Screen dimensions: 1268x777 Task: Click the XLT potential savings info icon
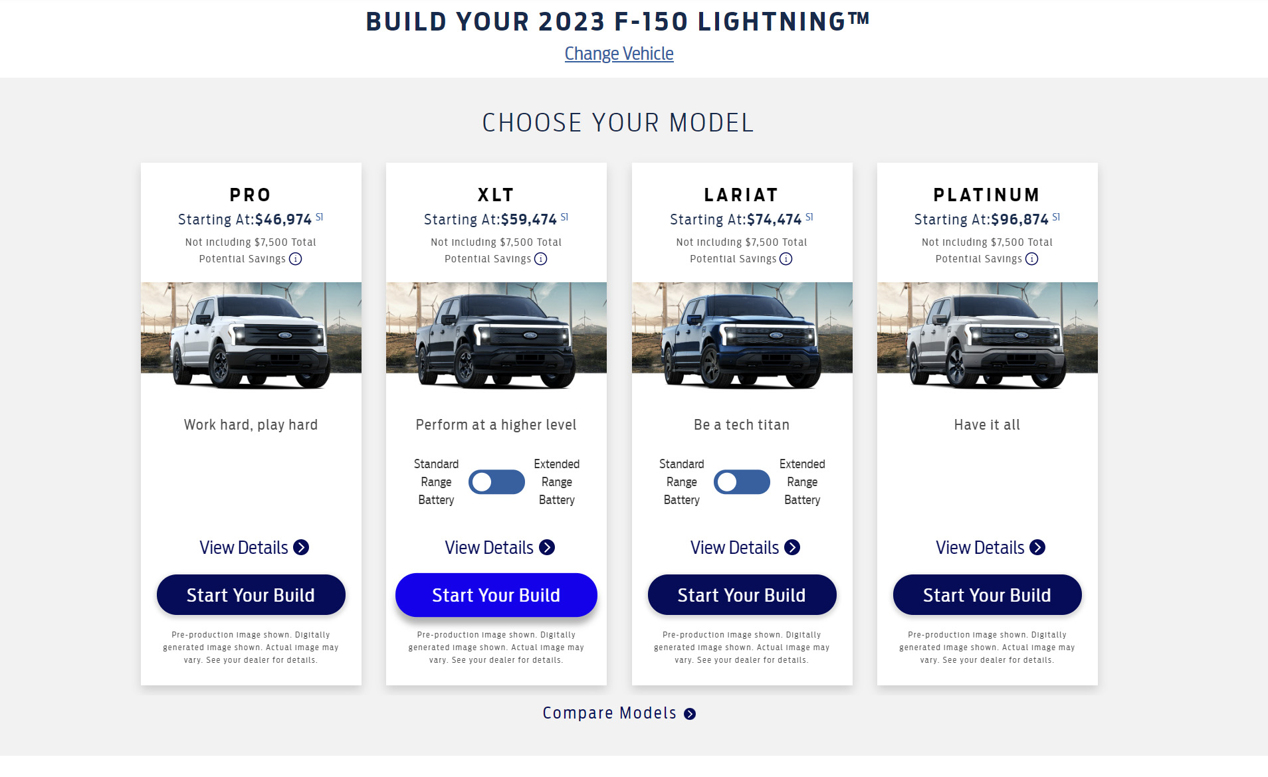542,259
